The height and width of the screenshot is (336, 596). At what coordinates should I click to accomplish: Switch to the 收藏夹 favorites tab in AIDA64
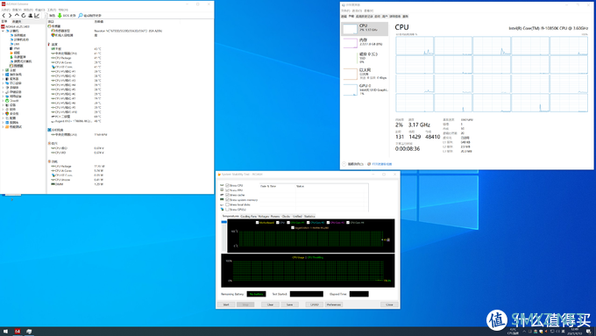pyautogui.click(x=17, y=22)
